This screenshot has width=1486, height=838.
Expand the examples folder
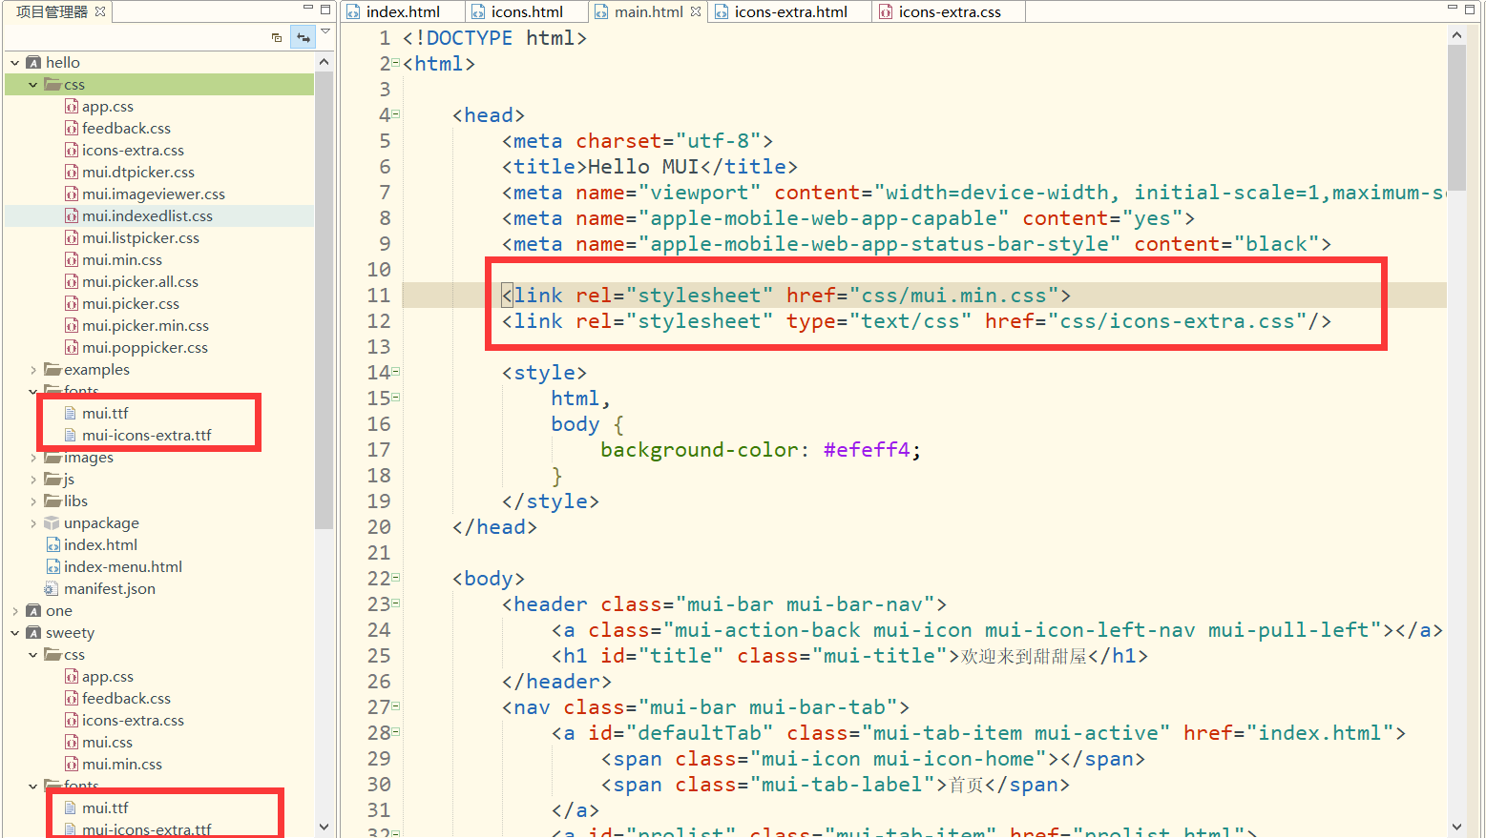[33, 370]
